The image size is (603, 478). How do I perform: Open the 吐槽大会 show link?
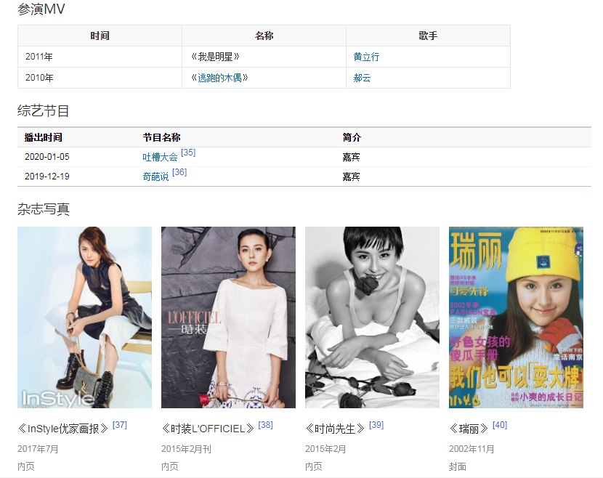(160, 157)
